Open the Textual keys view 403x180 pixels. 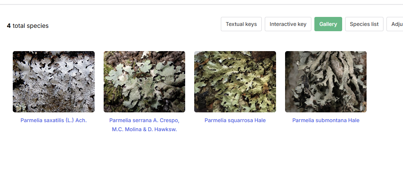(x=241, y=24)
